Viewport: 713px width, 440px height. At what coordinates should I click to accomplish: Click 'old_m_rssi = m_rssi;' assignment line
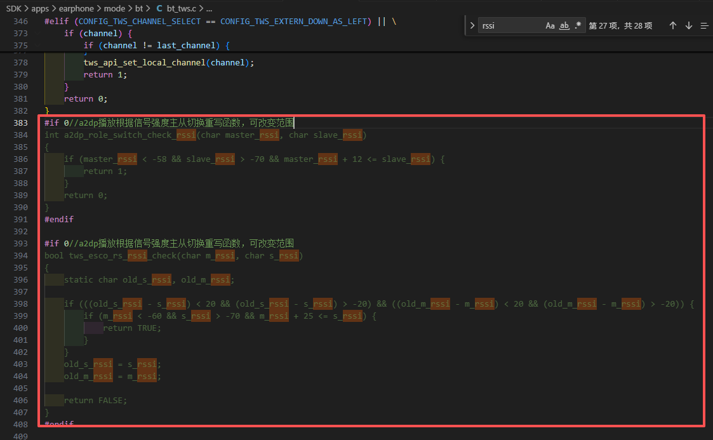[112, 376]
